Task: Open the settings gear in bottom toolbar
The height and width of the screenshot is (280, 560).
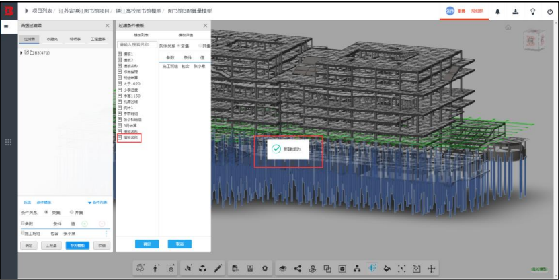Action: coord(265,268)
